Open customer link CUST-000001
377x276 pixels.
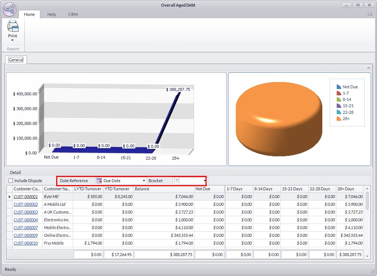(26, 197)
